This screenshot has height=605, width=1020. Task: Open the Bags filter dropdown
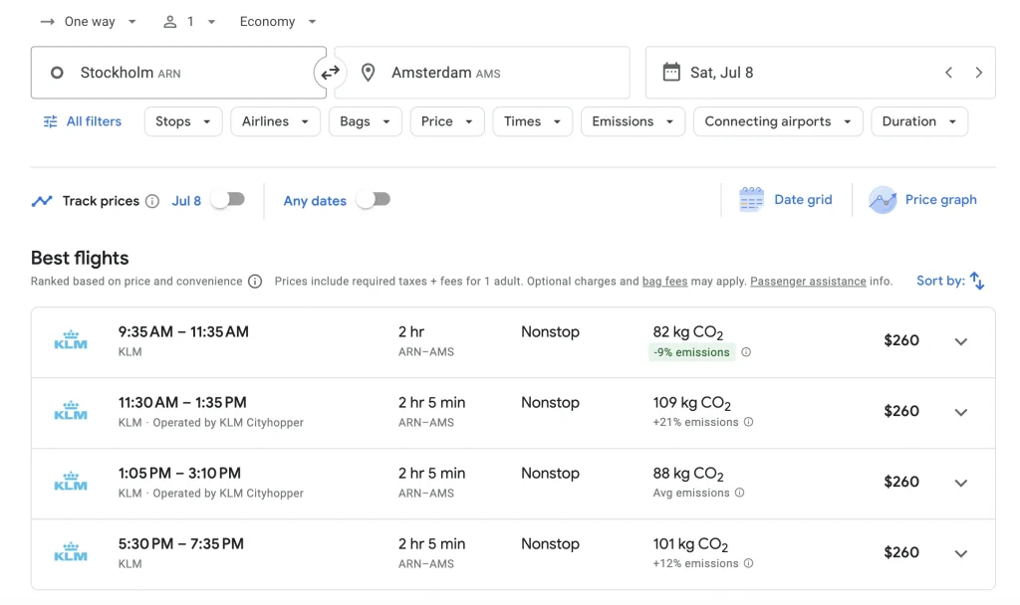point(365,121)
